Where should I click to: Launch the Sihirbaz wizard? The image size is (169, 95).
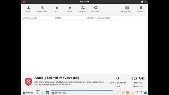[95, 9]
